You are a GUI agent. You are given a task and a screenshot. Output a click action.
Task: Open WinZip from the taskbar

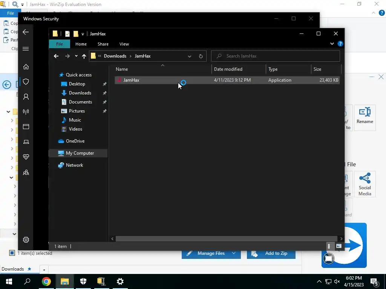click(x=101, y=281)
